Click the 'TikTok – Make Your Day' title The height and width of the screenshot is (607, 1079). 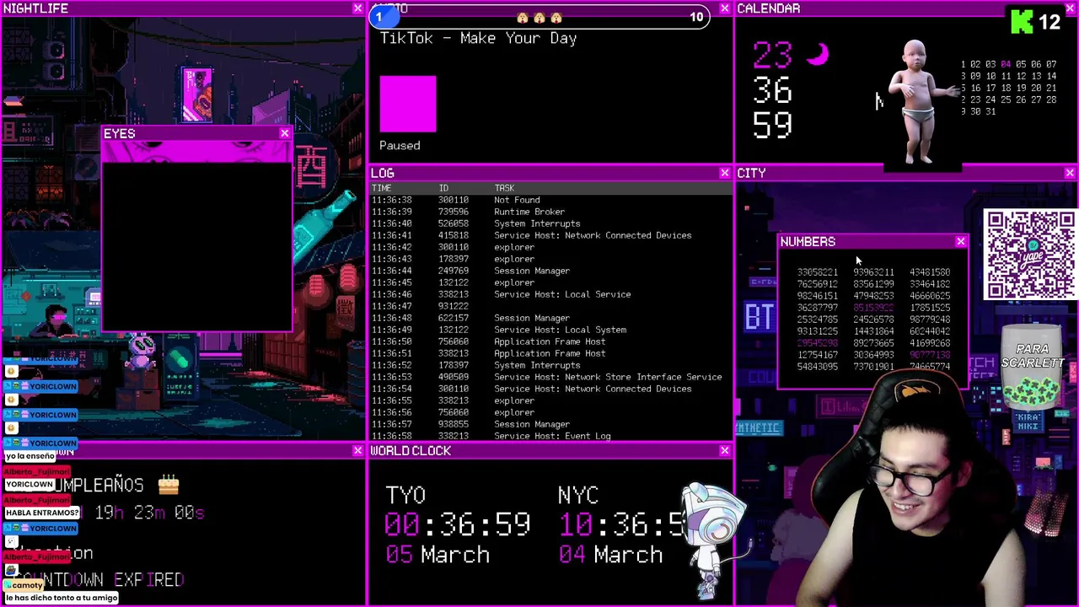[x=478, y=39]
